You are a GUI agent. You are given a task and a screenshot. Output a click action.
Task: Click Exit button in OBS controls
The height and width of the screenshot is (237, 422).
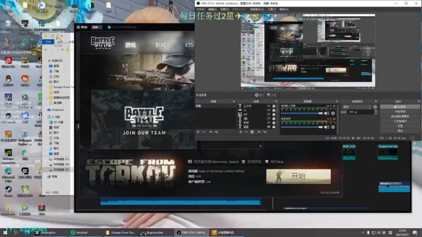click(x=400, y=131)
